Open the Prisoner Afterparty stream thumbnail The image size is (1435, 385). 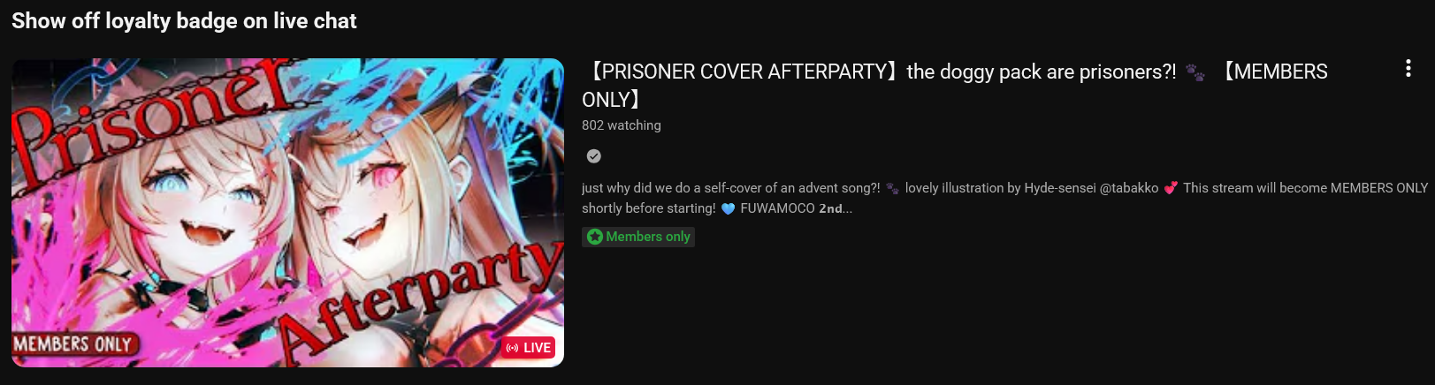pyautogui.click(x=287, y=213)
